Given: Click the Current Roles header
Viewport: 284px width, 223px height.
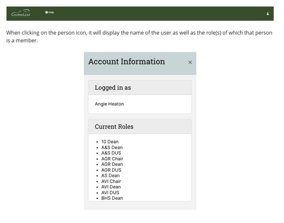Looking at the screenshot, I should point(114,126).
